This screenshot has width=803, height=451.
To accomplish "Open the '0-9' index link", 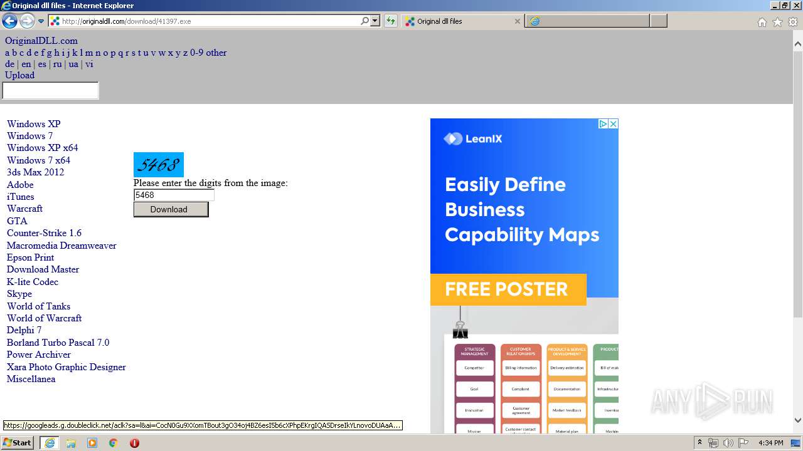I will pos(196,53).
